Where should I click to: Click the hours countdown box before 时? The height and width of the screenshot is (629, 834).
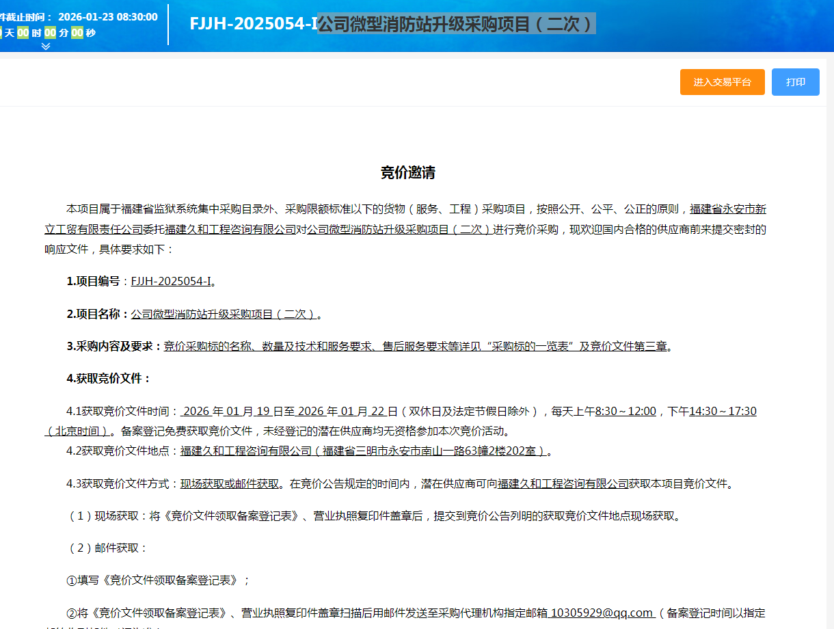[x=23, y=33]
